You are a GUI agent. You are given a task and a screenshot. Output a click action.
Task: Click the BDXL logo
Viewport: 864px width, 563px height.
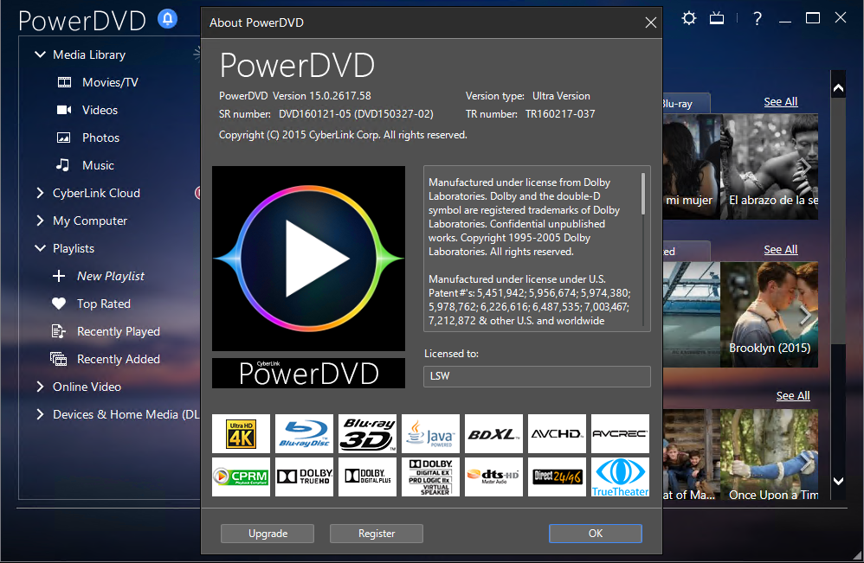click(x=493, y=433)
